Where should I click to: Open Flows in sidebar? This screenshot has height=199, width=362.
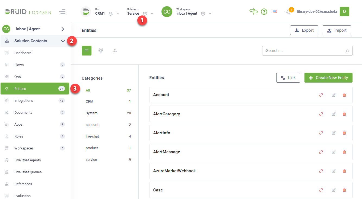point(35,65)
